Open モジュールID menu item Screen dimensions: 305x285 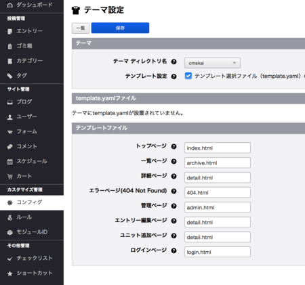[x=32, y=232]
